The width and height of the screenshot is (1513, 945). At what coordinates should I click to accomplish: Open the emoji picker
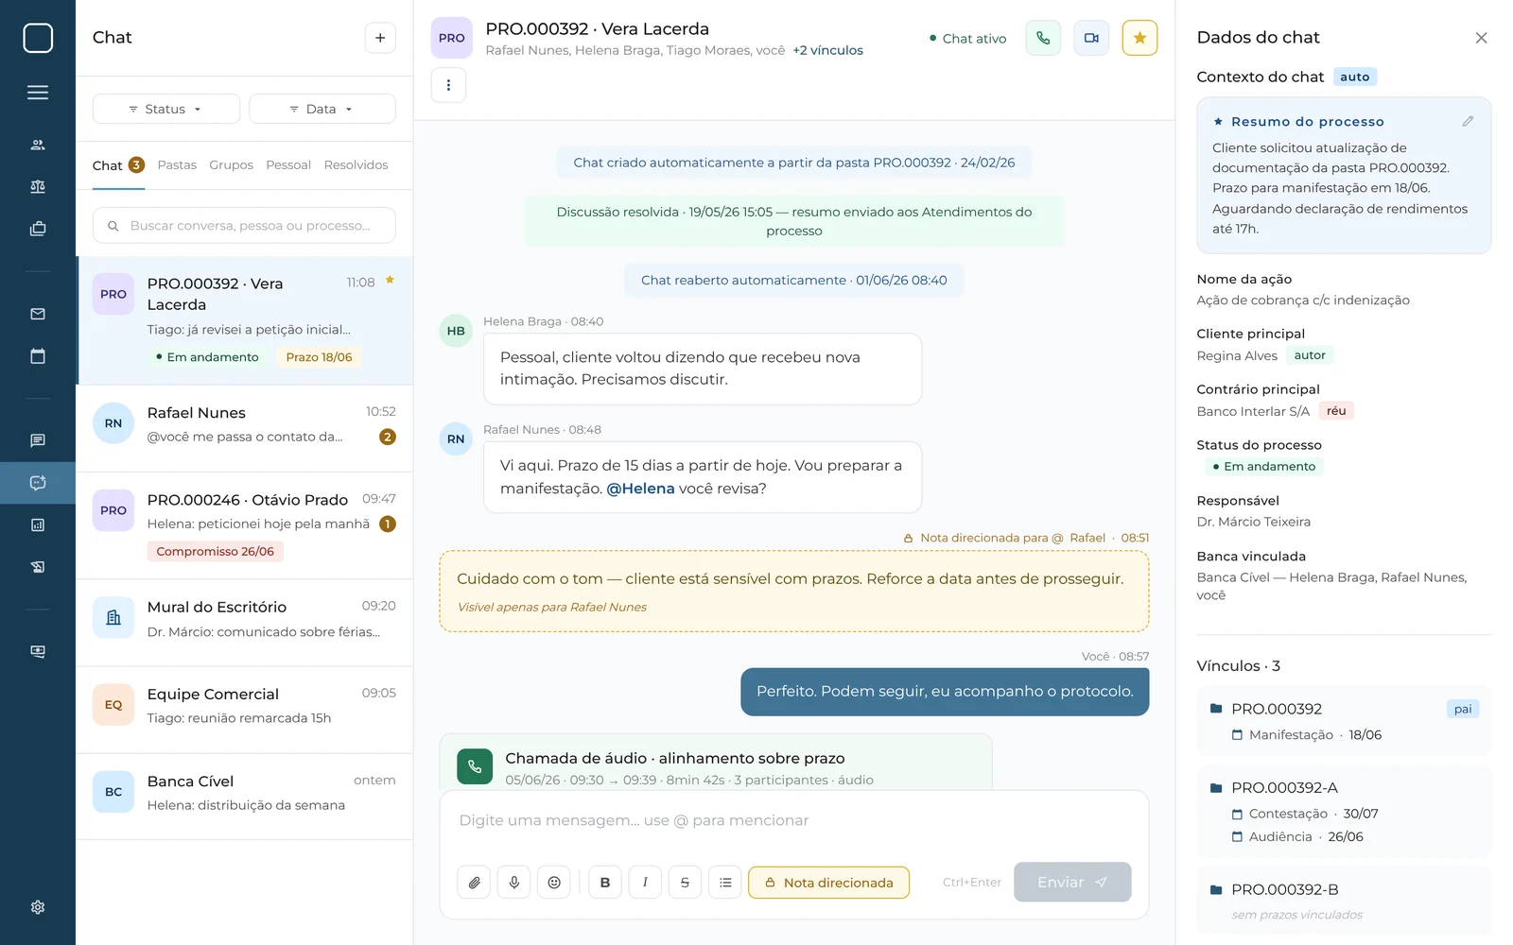554,883
